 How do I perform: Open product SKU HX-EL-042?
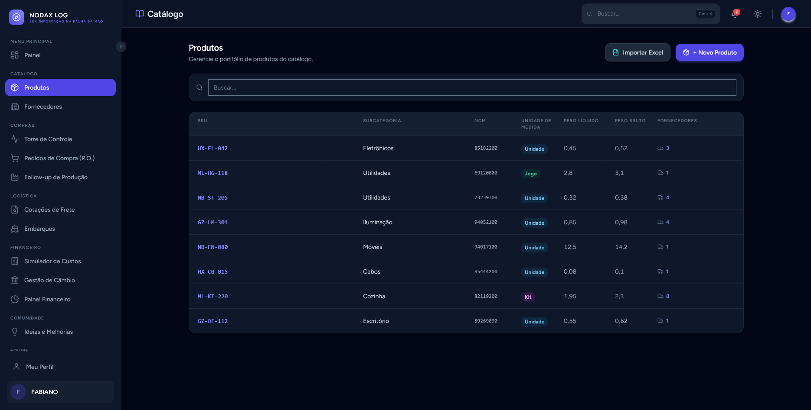[x=213, y=148]
